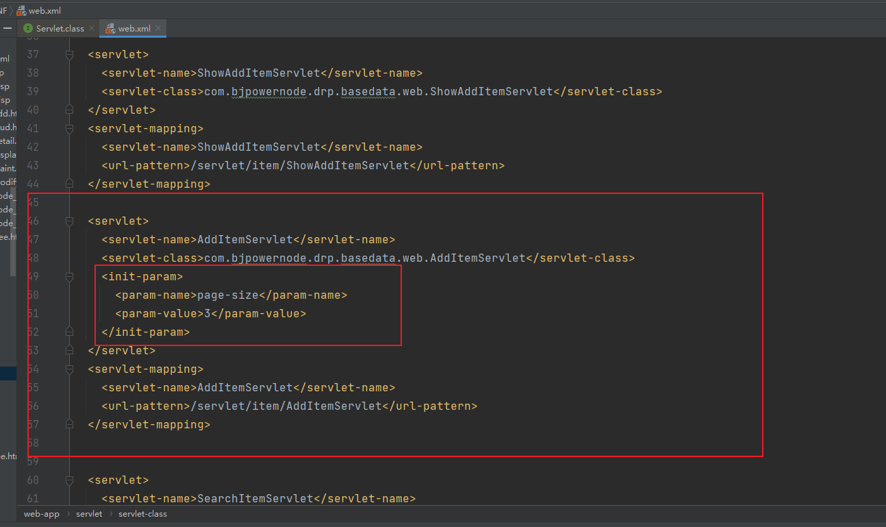Close the web.xml editor tab
The image size is (886, 527).
(x=159, y=28)
